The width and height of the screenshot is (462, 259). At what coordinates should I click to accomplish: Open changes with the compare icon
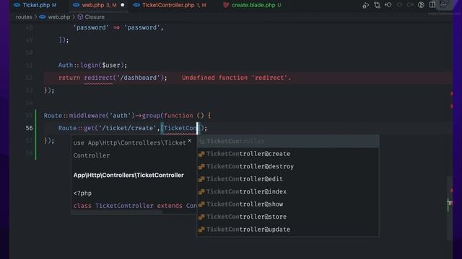click(x=377, y=5)
